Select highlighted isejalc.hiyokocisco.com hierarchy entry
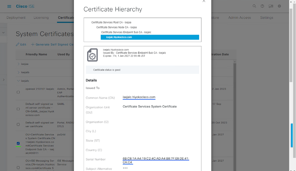 tap(150, 37)
